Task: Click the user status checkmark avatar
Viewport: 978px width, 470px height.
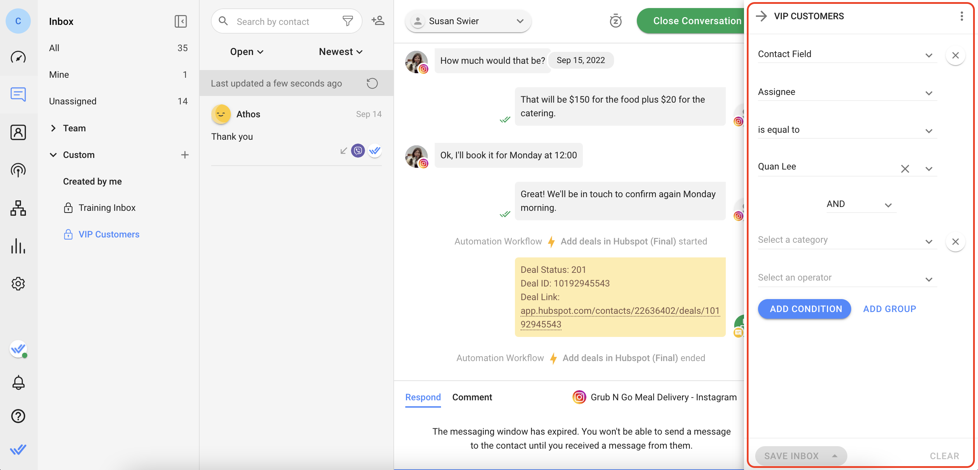Action: click(x=18, y=348)
